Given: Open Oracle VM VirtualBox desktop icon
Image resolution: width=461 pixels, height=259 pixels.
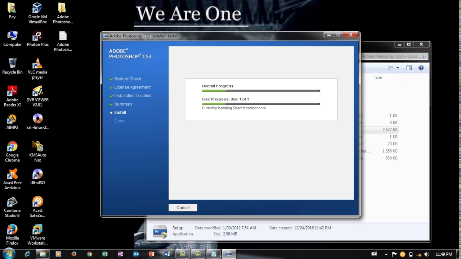Looking at the screenshot, I should pyautogui.click(x=37, y=13).
